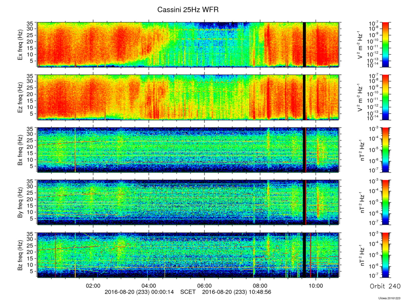Click the '04:00' time axis label
This screenshot has height=300, width=401.
point(149,286)
